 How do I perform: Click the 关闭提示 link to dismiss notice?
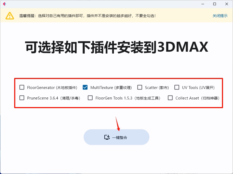click(220, 16)
